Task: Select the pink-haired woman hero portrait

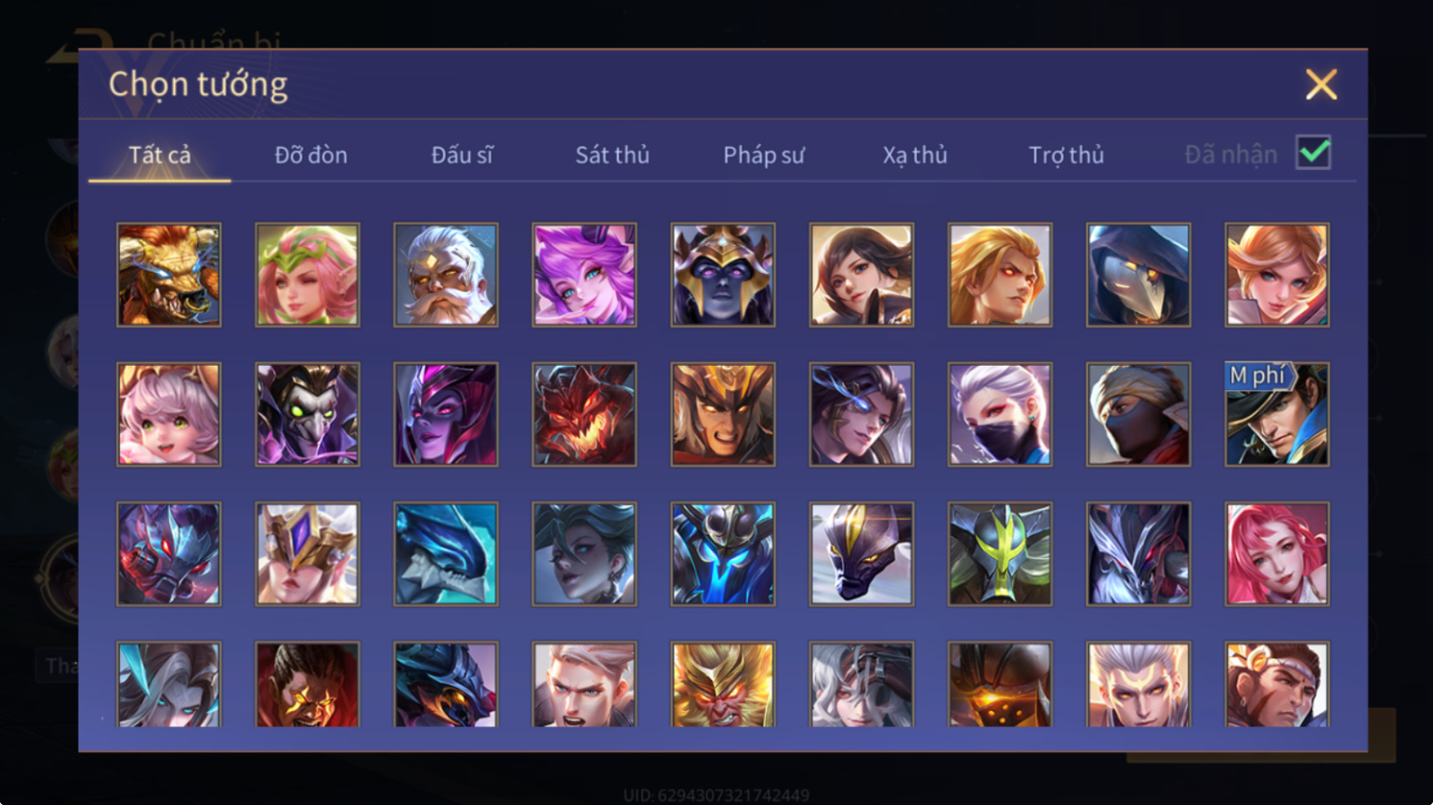Action: [1277, 554]
